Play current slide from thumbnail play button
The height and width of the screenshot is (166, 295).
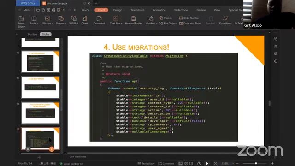click(x=28, y=149)
